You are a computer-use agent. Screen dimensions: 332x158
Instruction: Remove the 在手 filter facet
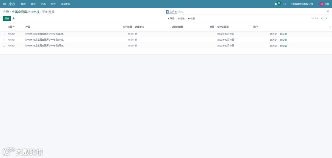click(x=176, y=12)
